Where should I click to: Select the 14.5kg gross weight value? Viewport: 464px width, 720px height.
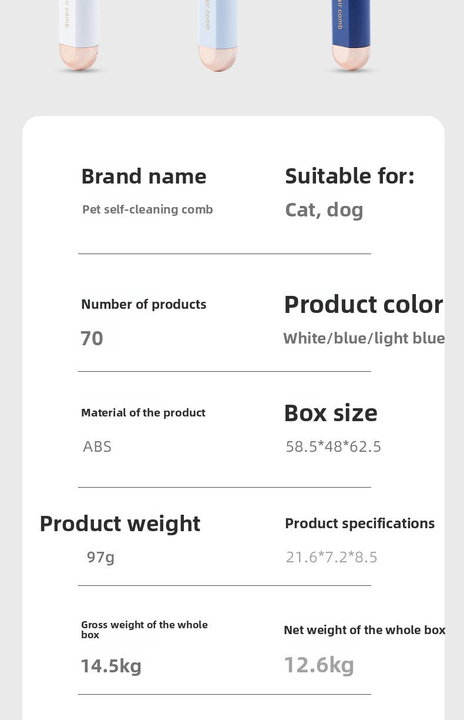coord(111,666)
